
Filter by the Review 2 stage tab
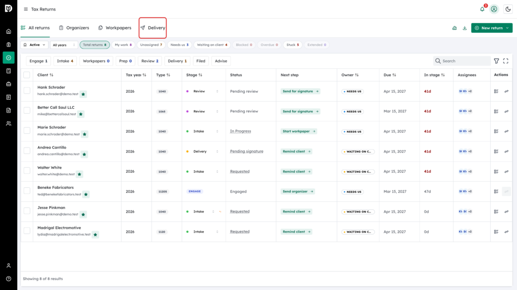pos(149,61)
